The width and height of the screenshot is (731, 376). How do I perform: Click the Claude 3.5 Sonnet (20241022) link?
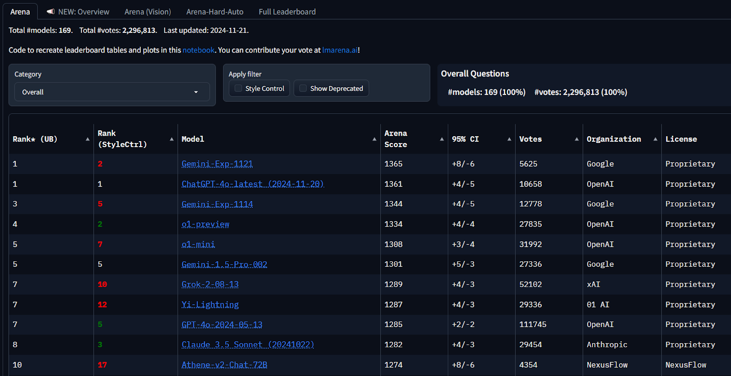(248, 344)
